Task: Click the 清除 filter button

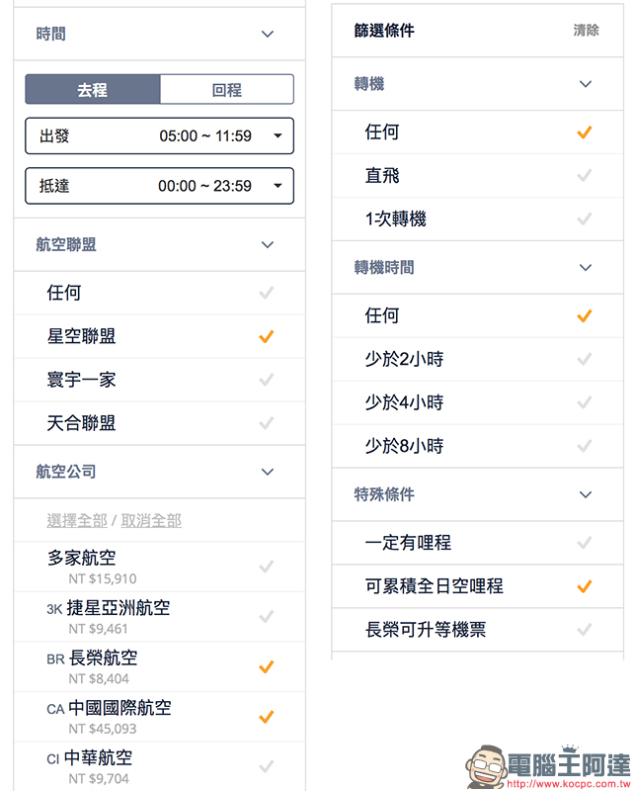Action: point(586,31)
